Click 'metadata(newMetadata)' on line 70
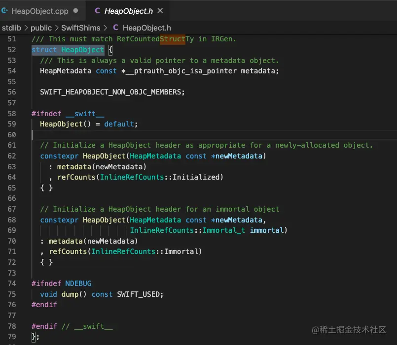Screen dimensions: 397x345 [x=93, y=241]
